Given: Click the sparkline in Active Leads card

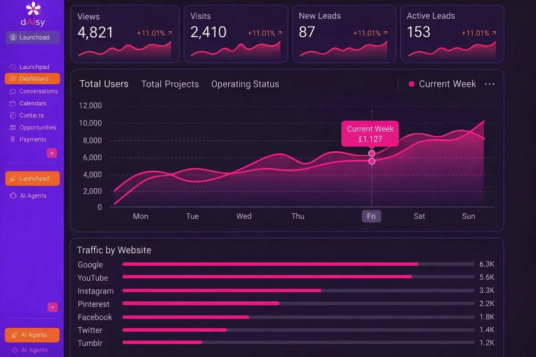Looking at the screenshot, I should (x=452, y=50).
